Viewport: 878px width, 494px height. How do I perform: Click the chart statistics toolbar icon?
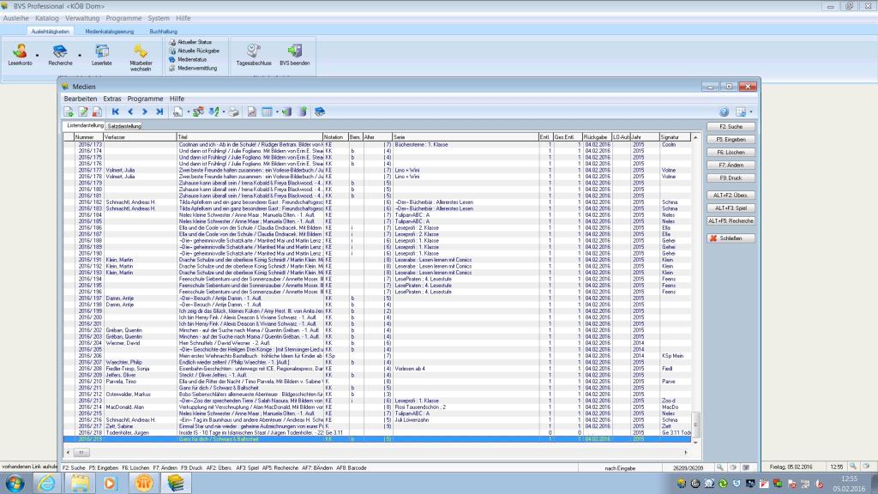click(252, 112)
